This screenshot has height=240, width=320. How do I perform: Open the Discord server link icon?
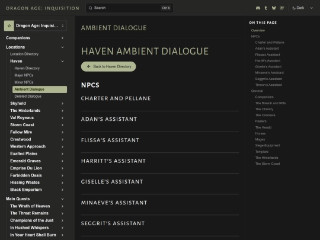(258, 8)
